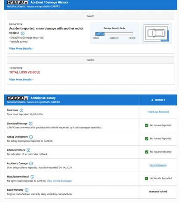Open info icon beside Accident / Damage
This screenshot has width=179, height=202.
point(31,163)
